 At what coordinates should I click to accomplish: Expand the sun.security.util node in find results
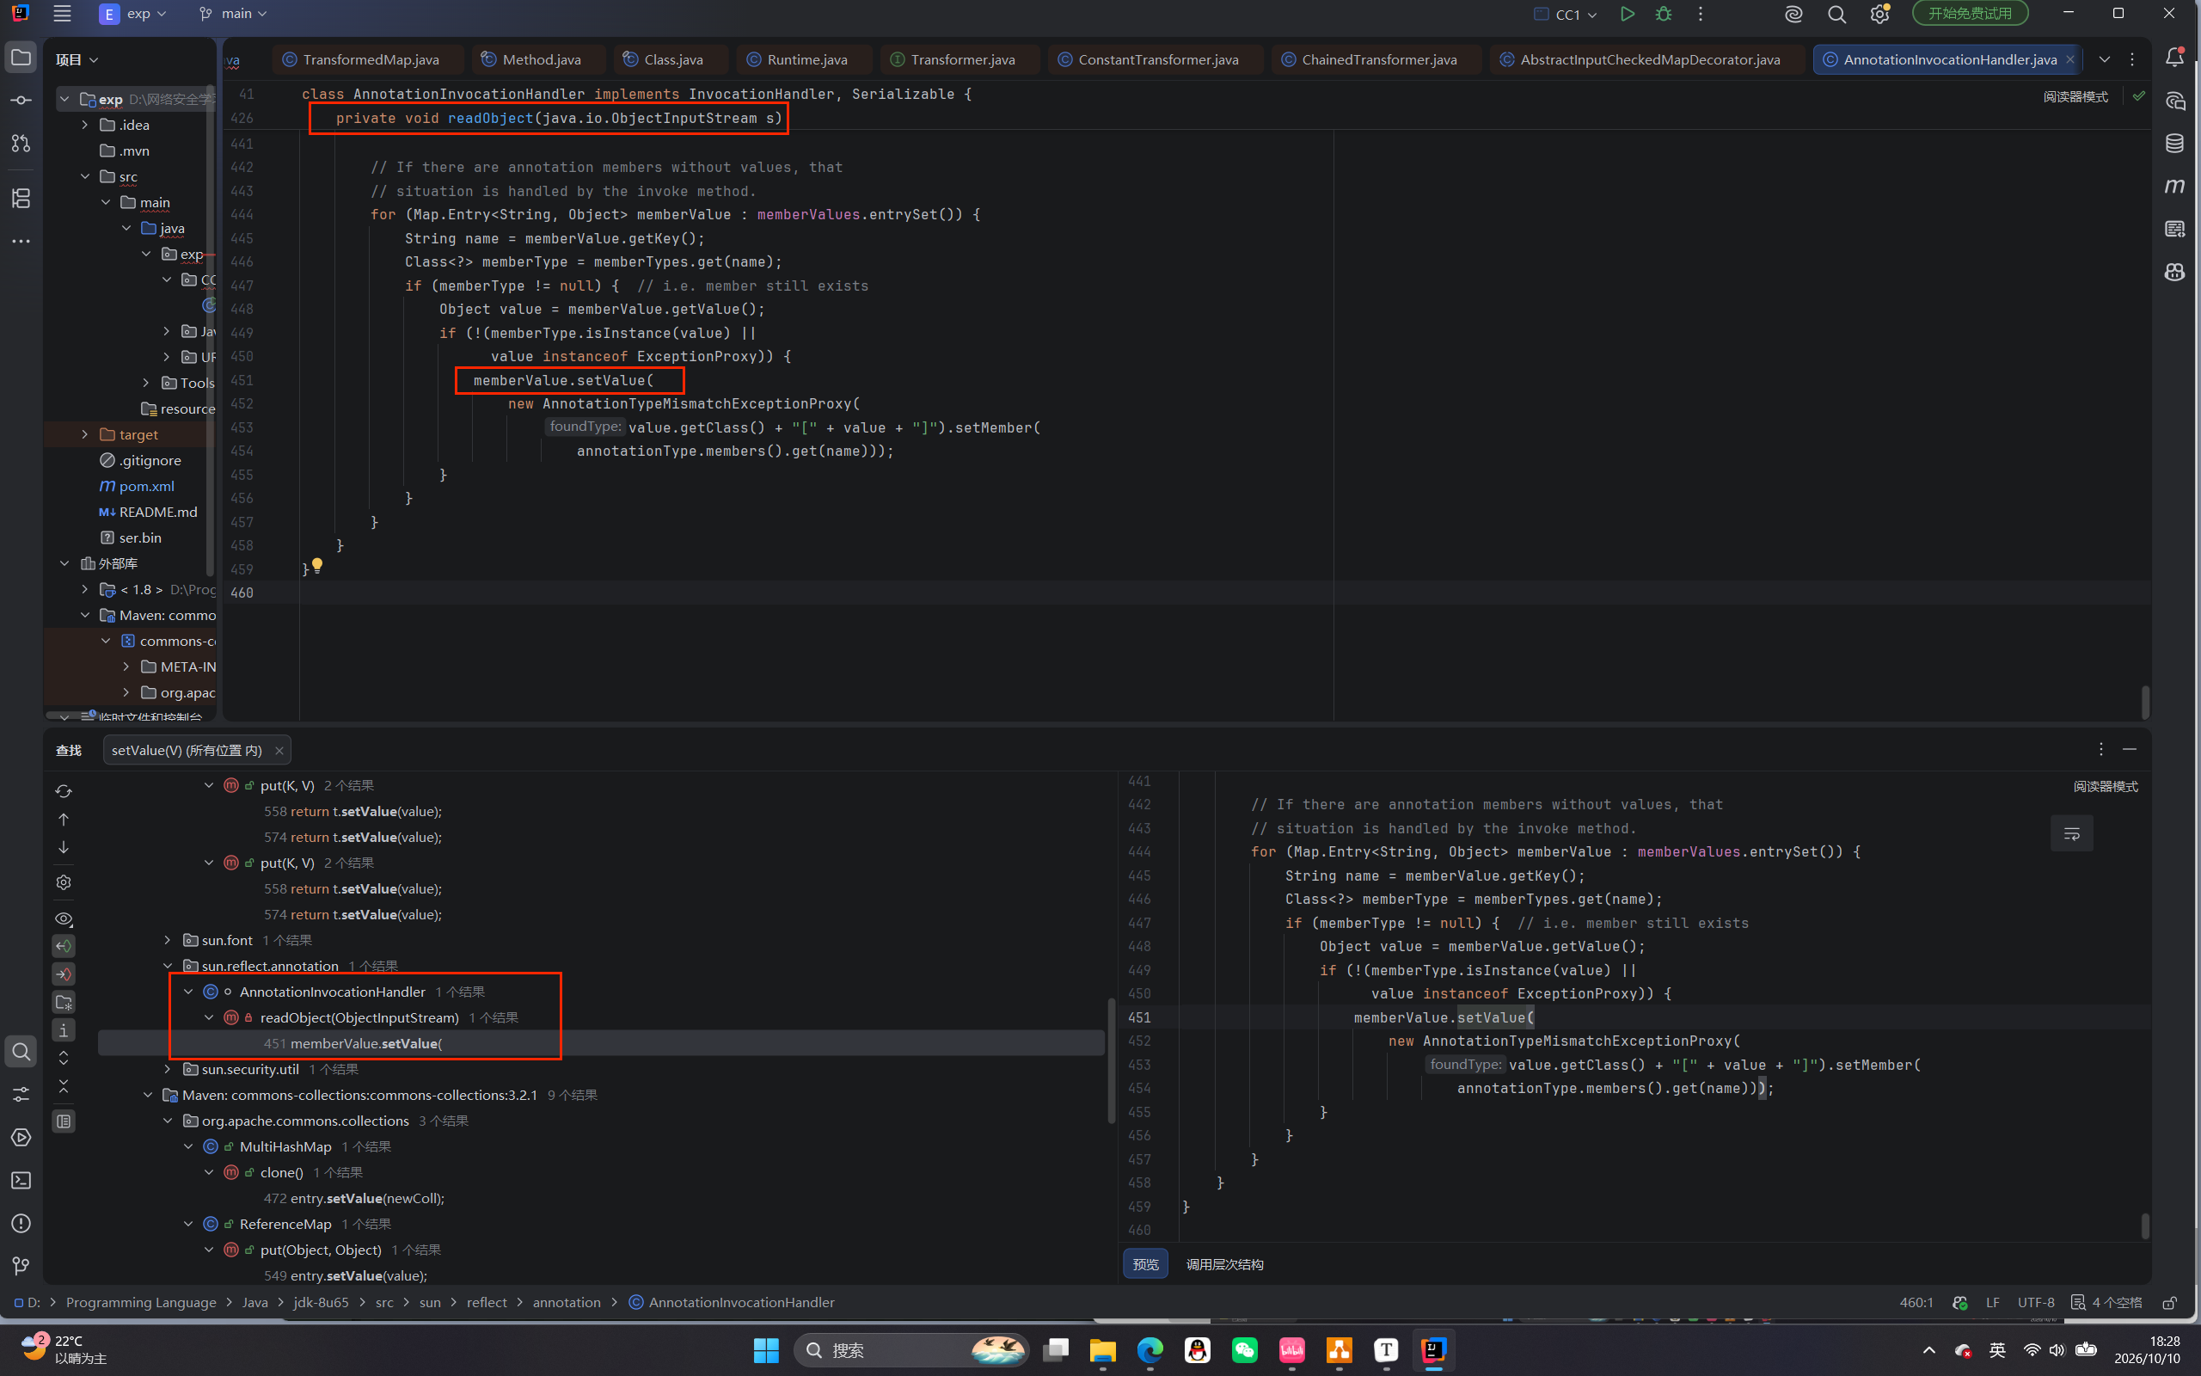(x=168, y=1068)
